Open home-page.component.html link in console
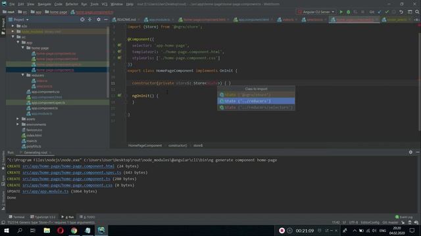 coord(68,166)
